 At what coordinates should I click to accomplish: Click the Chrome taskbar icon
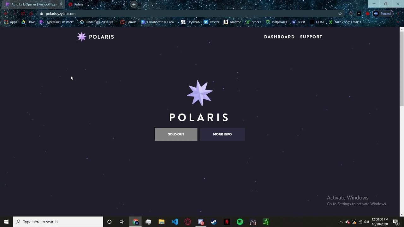[136, 222]
